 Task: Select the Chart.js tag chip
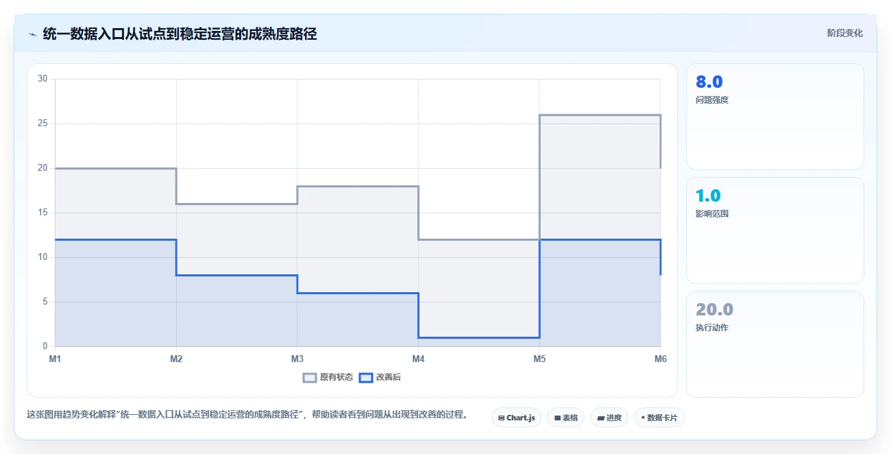[516, 418]
